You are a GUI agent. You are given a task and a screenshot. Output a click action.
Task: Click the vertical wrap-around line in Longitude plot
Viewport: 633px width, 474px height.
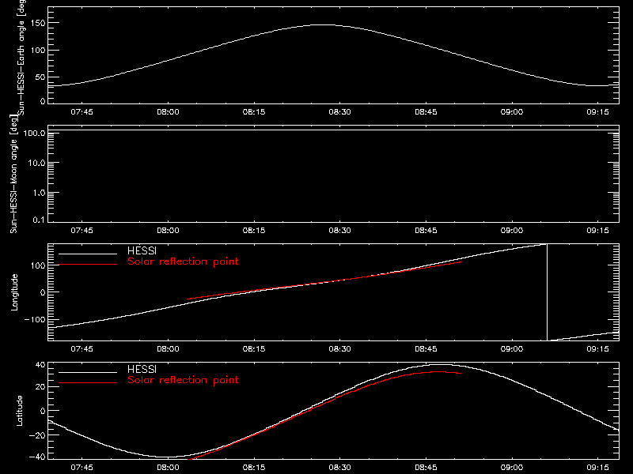[547, 292]
